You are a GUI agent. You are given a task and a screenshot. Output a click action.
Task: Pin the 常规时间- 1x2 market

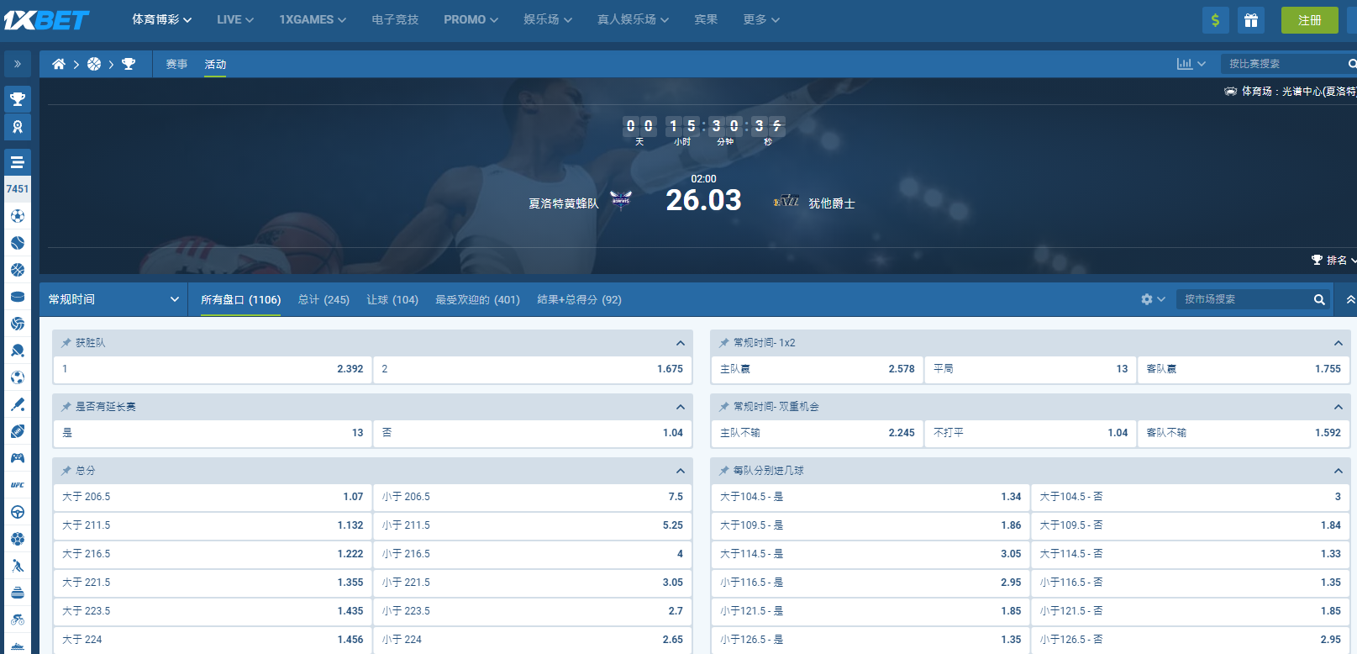click(x=724, y=343)
